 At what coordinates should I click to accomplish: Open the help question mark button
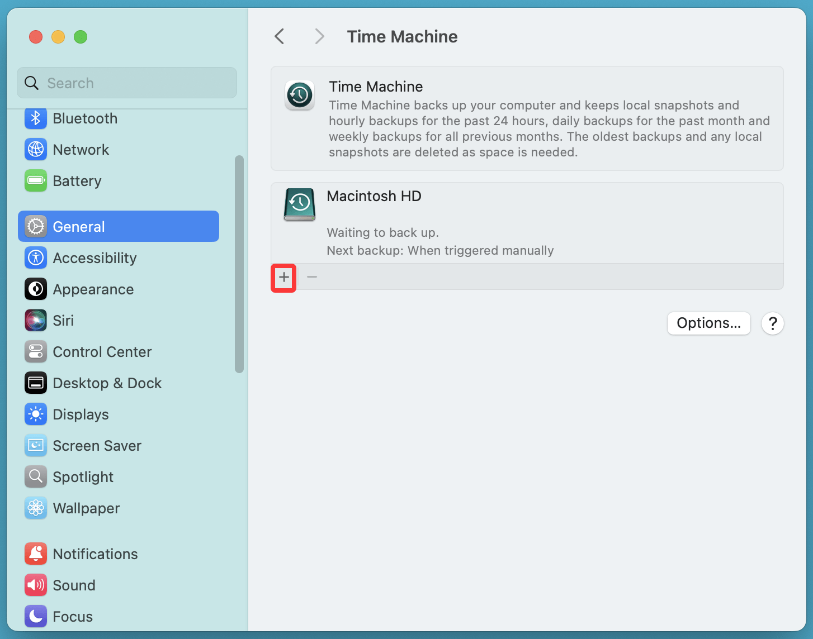coord(773,323)
